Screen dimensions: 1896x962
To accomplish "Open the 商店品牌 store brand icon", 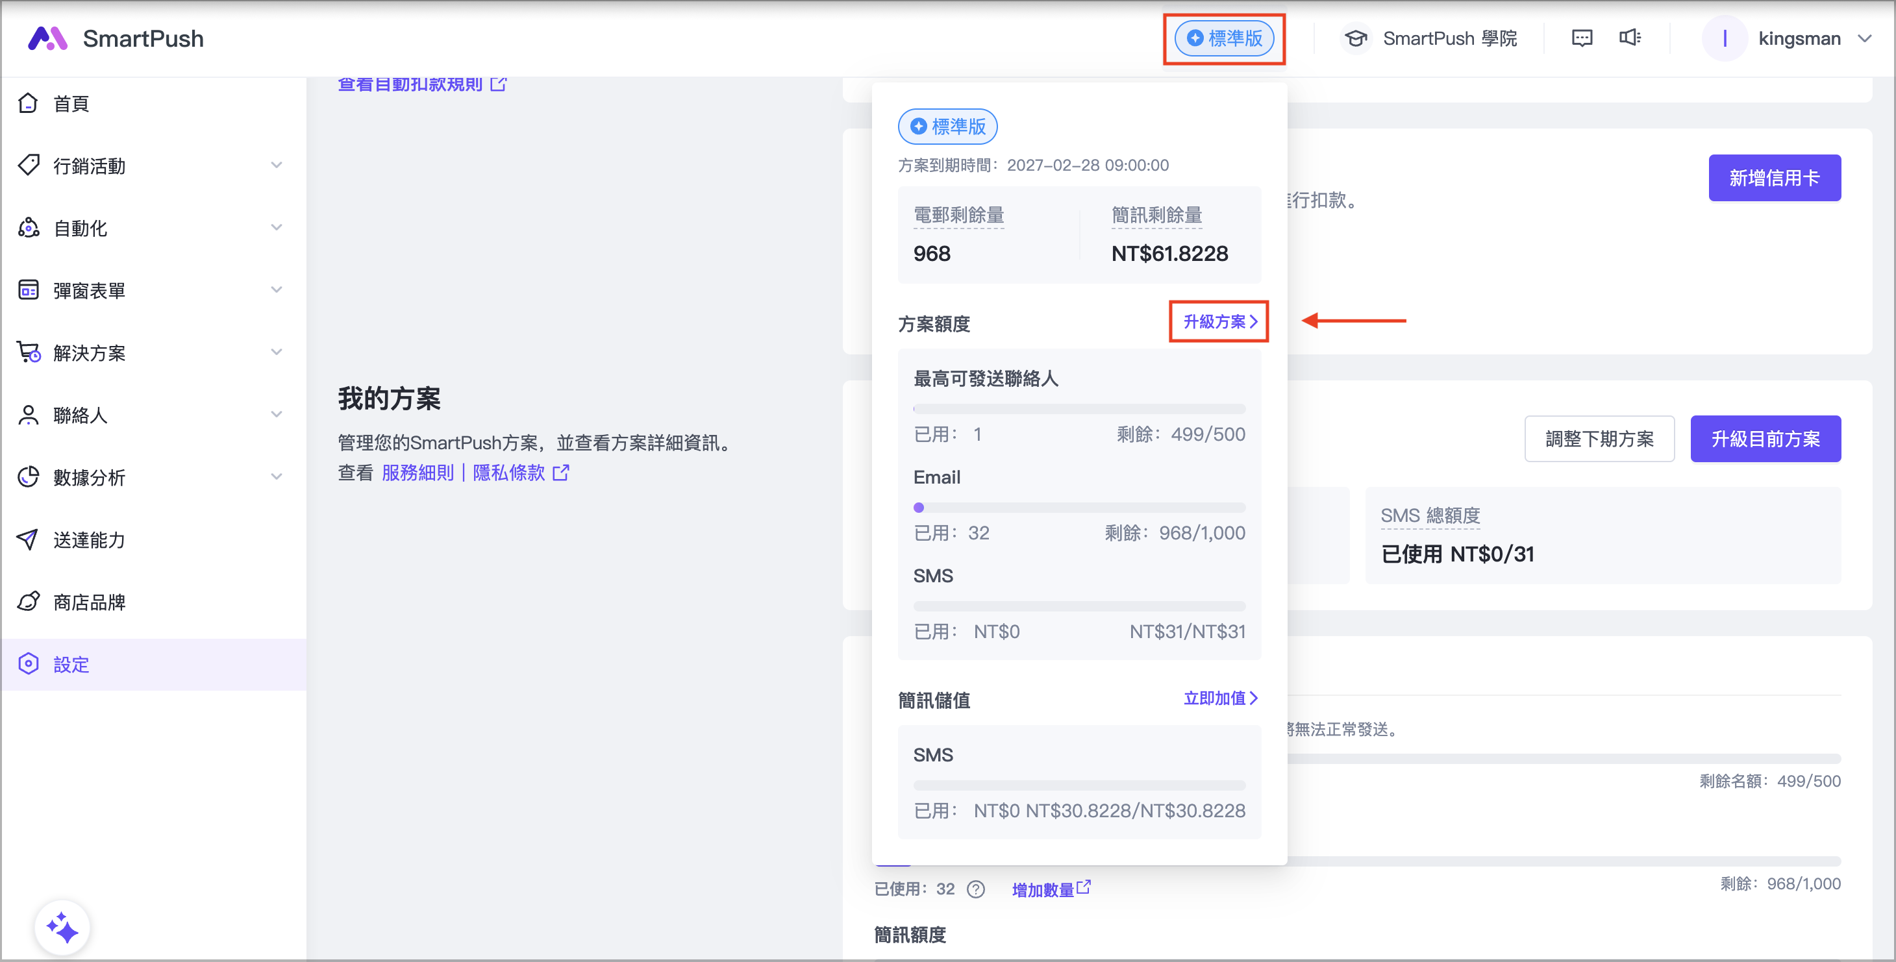I will tap(28, 601).
